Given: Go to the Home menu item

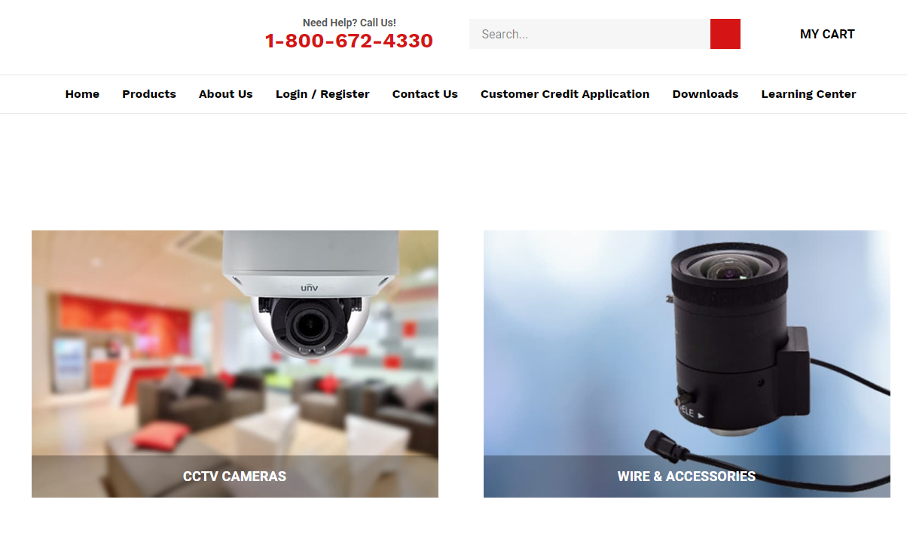Looking at the screenshot, I should tap(82, 94).
